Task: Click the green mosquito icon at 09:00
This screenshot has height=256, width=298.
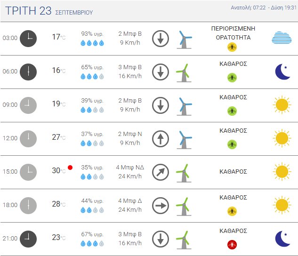Action: click(232, 111)
